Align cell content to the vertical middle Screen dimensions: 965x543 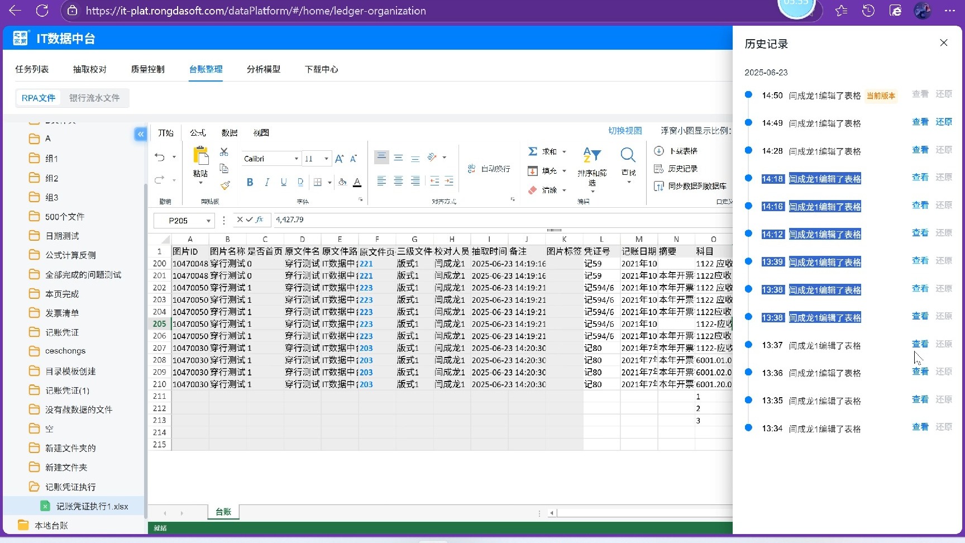click(x=398, y=158)
